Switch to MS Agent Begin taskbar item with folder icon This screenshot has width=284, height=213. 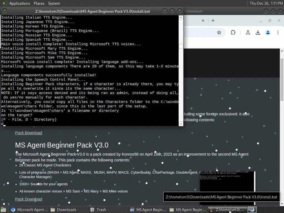click(x=188, y=210)
